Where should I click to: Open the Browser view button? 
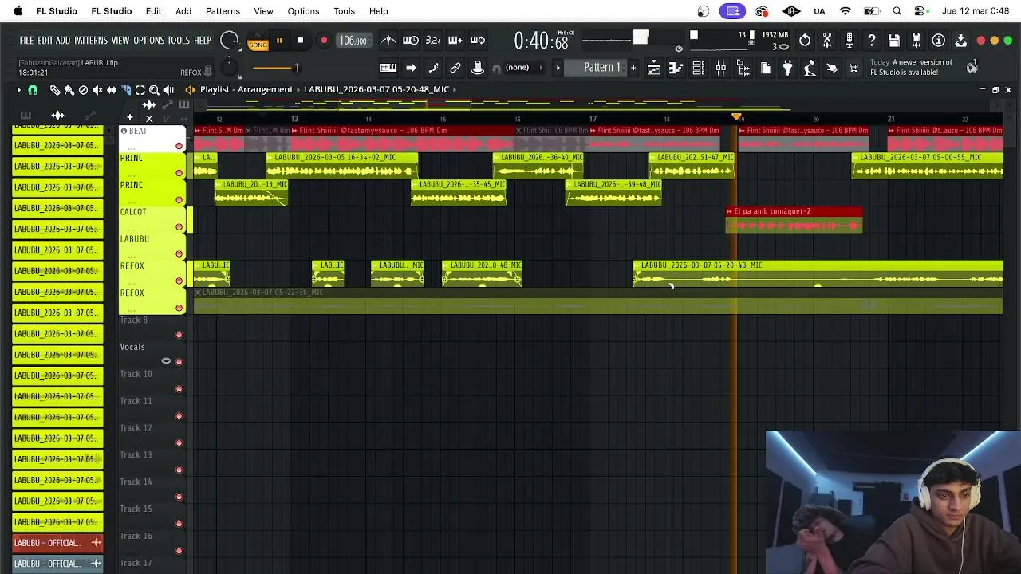click(x=743, y=68)
